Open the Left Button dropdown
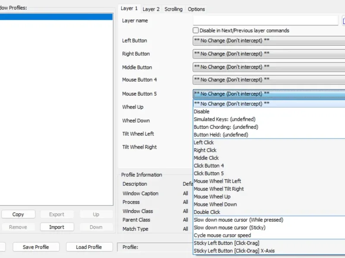345x258 pixels. pyautogui.click(x=269, y=40)
